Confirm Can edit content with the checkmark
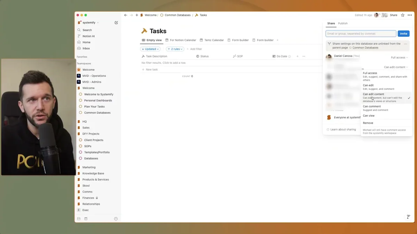 click(409, 98)
